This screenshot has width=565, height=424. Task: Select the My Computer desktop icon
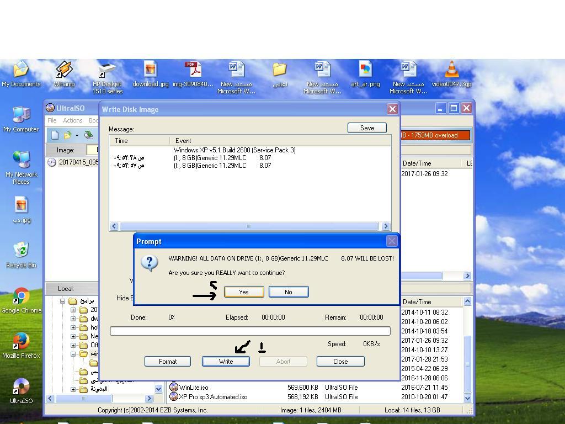[x=21, y=119]
